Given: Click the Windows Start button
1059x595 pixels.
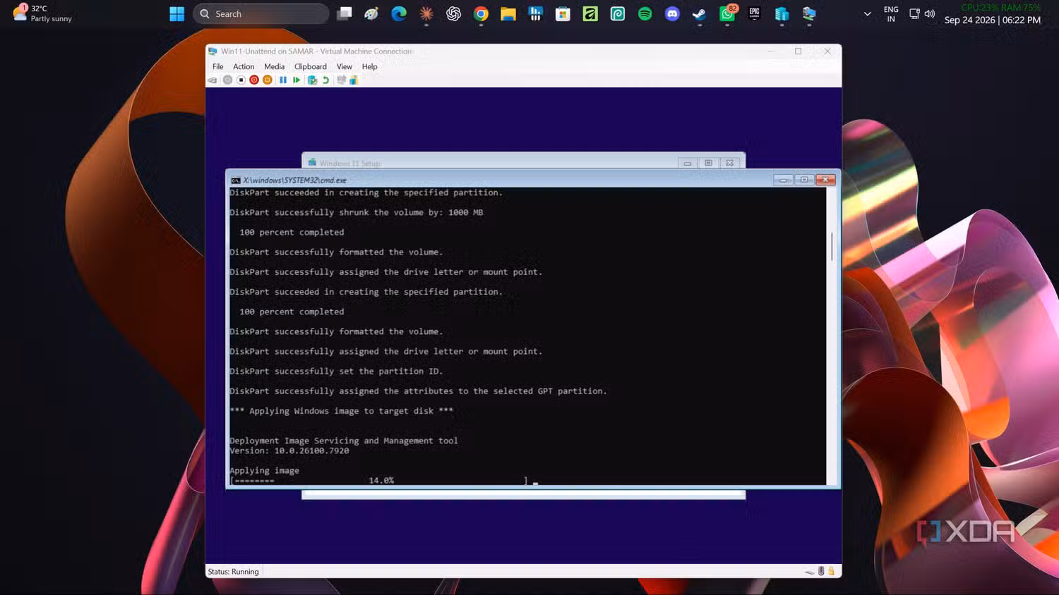Looking at the screenshot, I should click(x=177, y=14).
